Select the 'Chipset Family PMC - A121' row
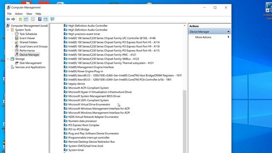Screen dimensions: 272x153 102,55
